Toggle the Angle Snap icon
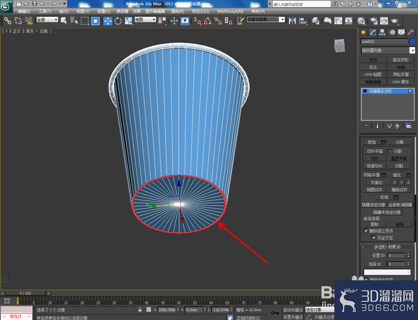The width and height of the screenshot is (418, 320). point(208,20)
